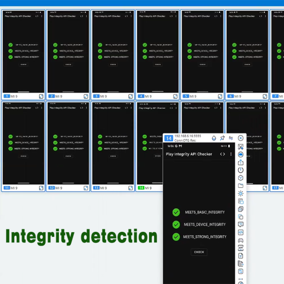
Task: Click the text-and-window clipboard icon below brightness
Action: 240,201
